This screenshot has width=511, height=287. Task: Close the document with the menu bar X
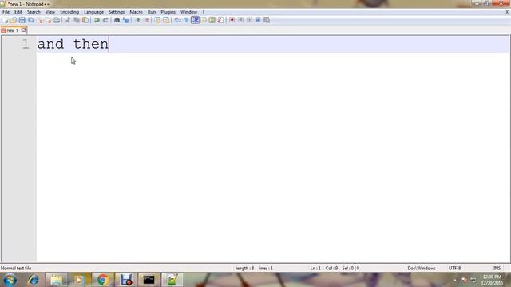coord(507,12)
